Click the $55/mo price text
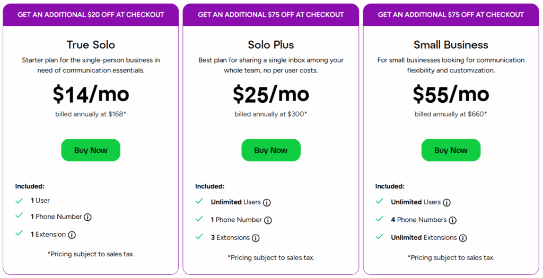Viewport: 543px width, 278px height. pos(451,94)
